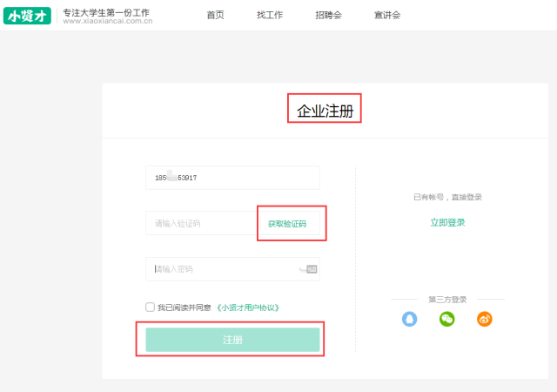Click the green 注册 button
The image size is (557, 392).
[232, 340]
